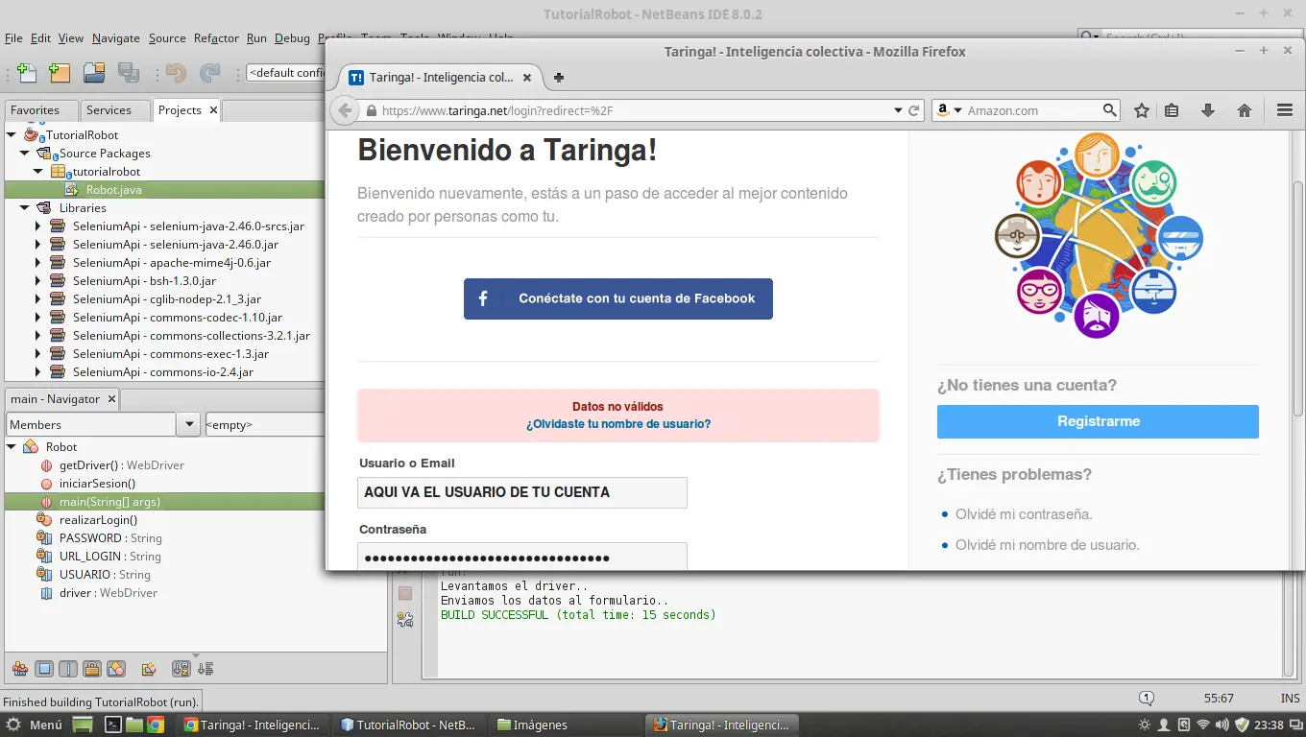Click the update shield tray icon

(1242, 725)
